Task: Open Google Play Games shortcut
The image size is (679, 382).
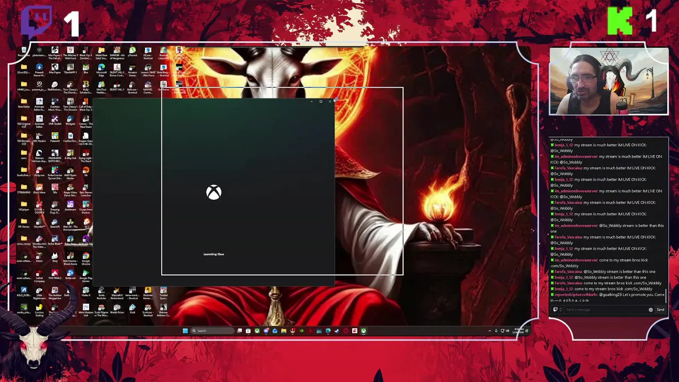Action: (x=86, y=276)
